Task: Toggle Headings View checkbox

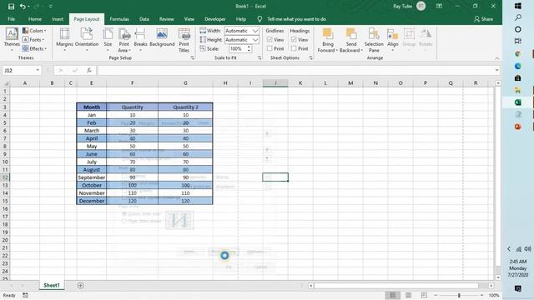Action: coord(294,40)
